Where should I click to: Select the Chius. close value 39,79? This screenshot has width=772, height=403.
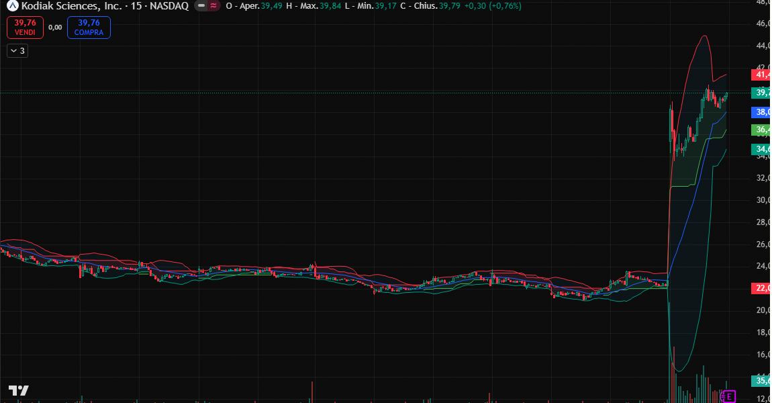click(x=450, y=6)
